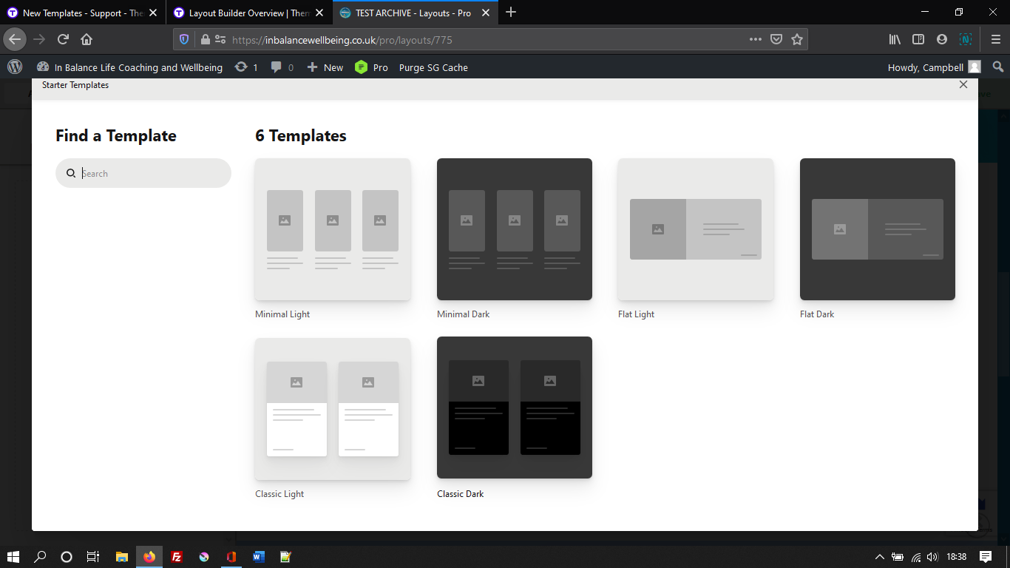1010x568 pixels.
Task: Close the Starter Templates dialog
Action: point(963,84)
